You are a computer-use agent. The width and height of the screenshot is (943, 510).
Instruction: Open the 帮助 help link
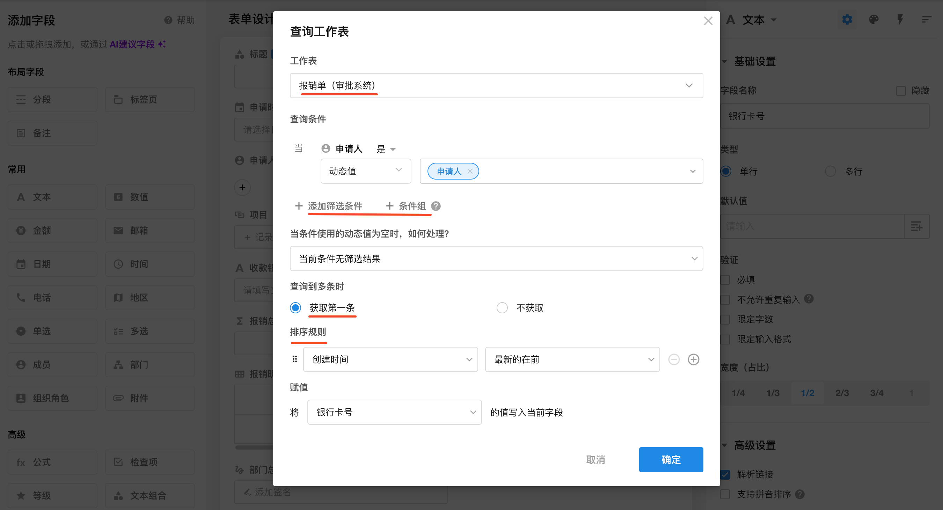tap(180, 20)
